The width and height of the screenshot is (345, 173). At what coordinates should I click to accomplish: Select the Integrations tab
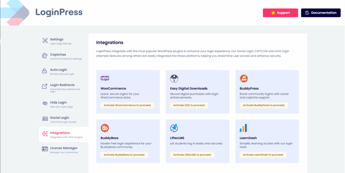64,135
